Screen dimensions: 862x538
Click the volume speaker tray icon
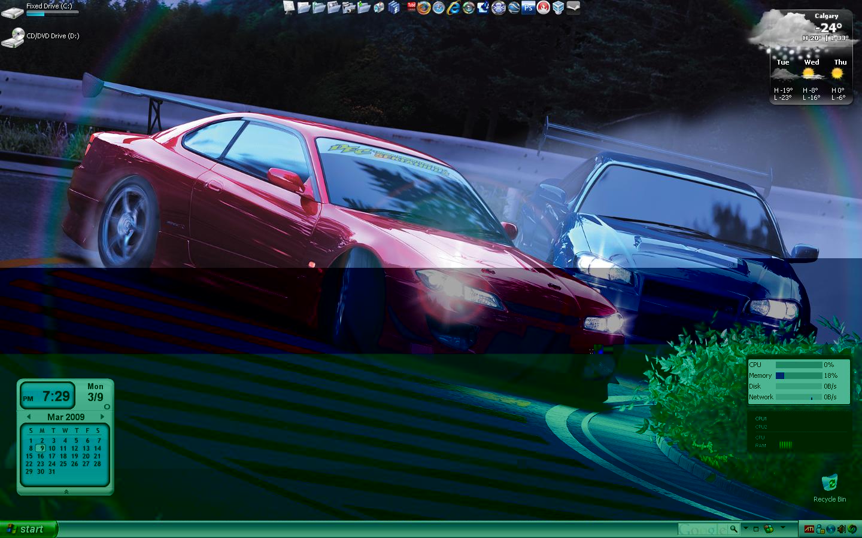pyautogui.click(x=841, y=529)
